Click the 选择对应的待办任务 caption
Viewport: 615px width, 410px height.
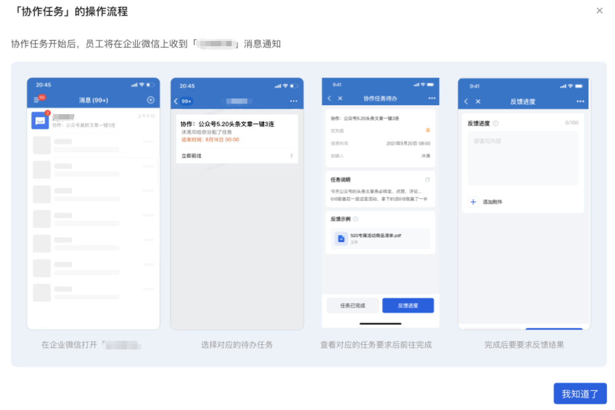point(237,345)
